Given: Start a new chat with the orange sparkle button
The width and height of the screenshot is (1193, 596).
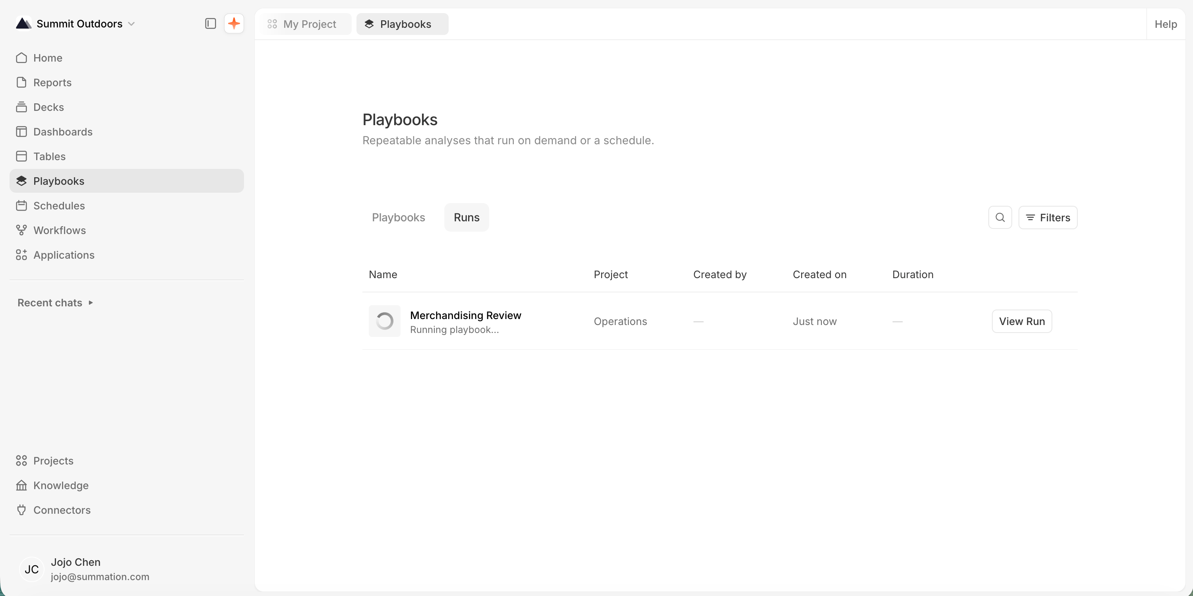Looking at the screenshot, I should click(x=234, y=23).
